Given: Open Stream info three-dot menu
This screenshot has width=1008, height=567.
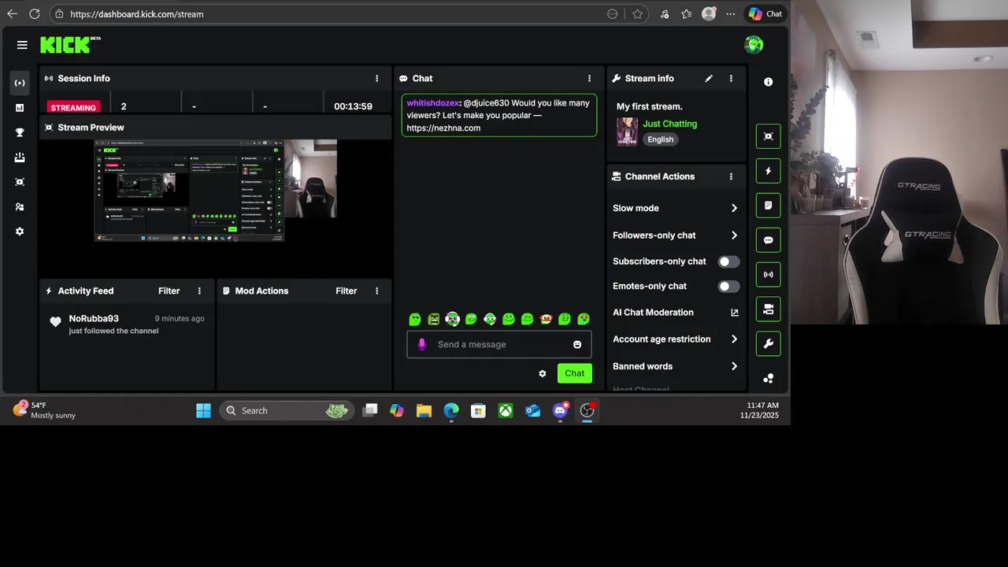Looking at the screenshot, I should (731, 79).
